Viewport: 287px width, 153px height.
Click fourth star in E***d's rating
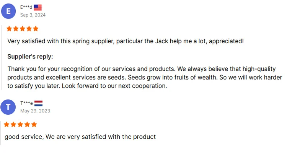coord(29,29)
